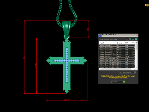Click the SPG column header
The height and width of the screenshot is (112, 149).
point(133,43)
